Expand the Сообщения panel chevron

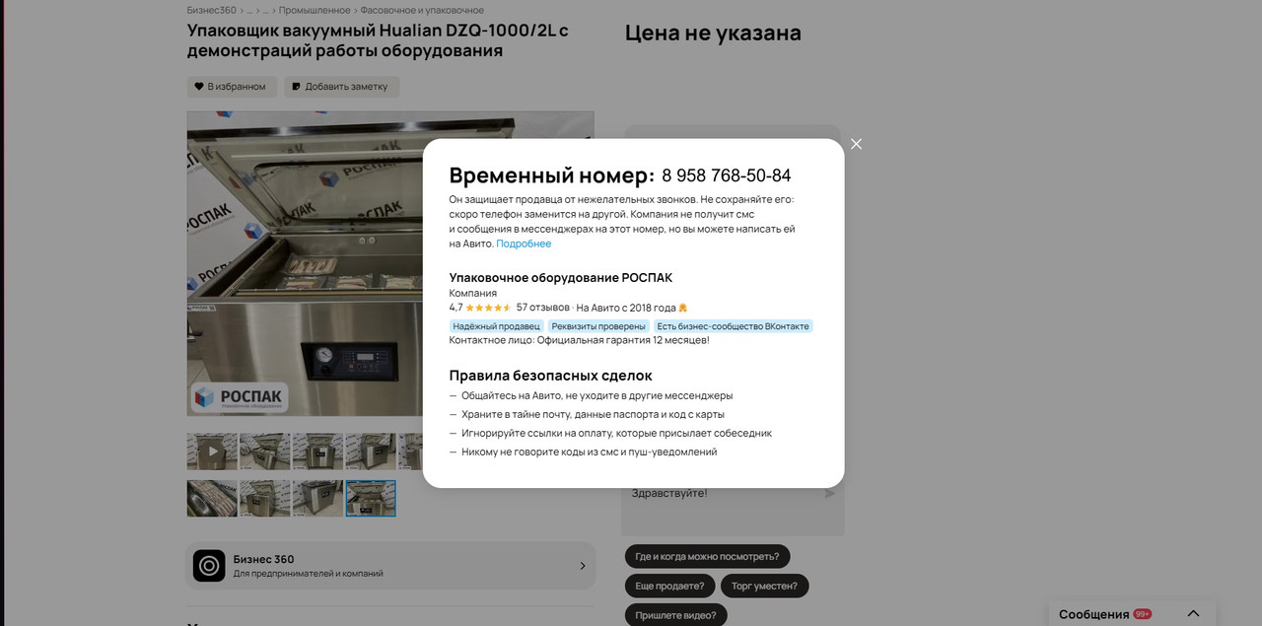click(1193, 613)
